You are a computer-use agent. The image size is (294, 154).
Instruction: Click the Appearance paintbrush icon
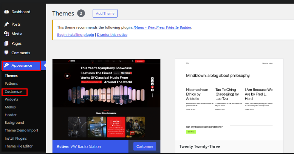point(7,65)
